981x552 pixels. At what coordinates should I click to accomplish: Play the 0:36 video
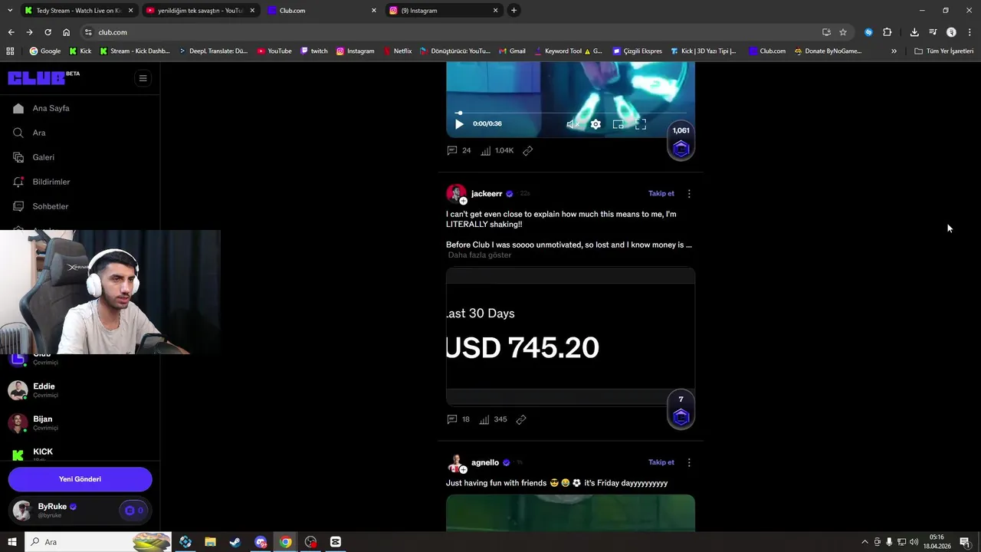point(459,124)
